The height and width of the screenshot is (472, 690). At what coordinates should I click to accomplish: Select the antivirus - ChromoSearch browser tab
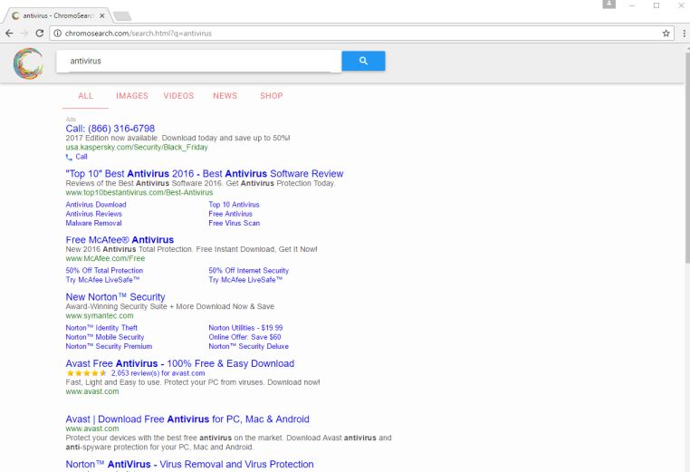pyautogui.click(x=57, y=15)
